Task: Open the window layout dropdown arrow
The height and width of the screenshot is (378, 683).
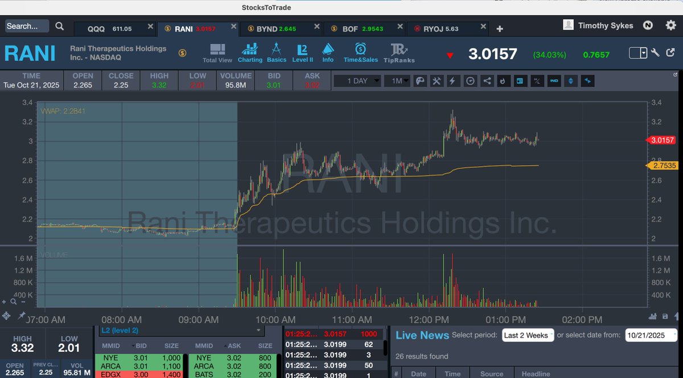Action: [x=644, y=53]
